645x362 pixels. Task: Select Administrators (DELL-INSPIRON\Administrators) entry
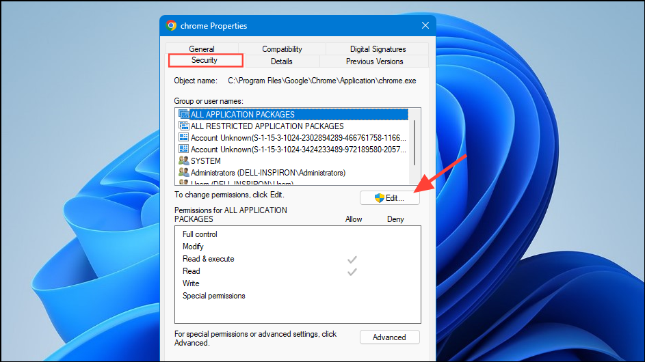tap(293, 173)
